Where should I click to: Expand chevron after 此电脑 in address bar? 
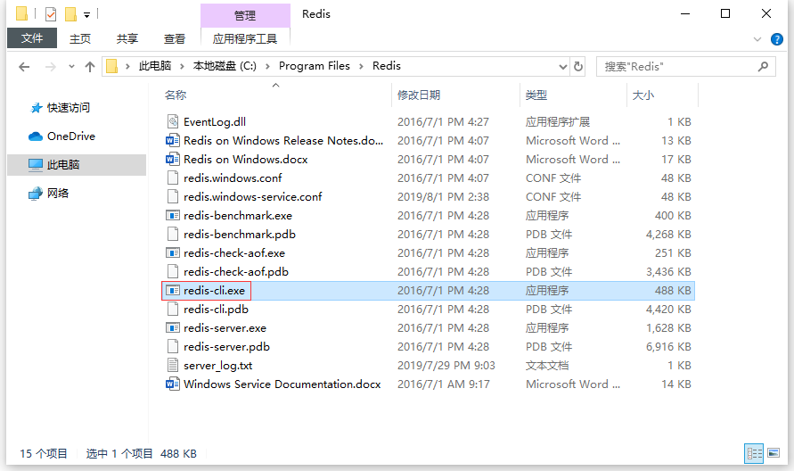pyautogui.click(x=182, y=66)
